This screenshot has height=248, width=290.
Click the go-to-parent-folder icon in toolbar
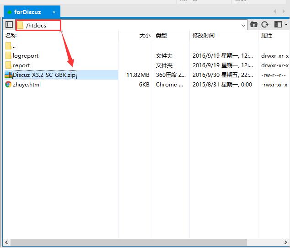coord(254,25)
